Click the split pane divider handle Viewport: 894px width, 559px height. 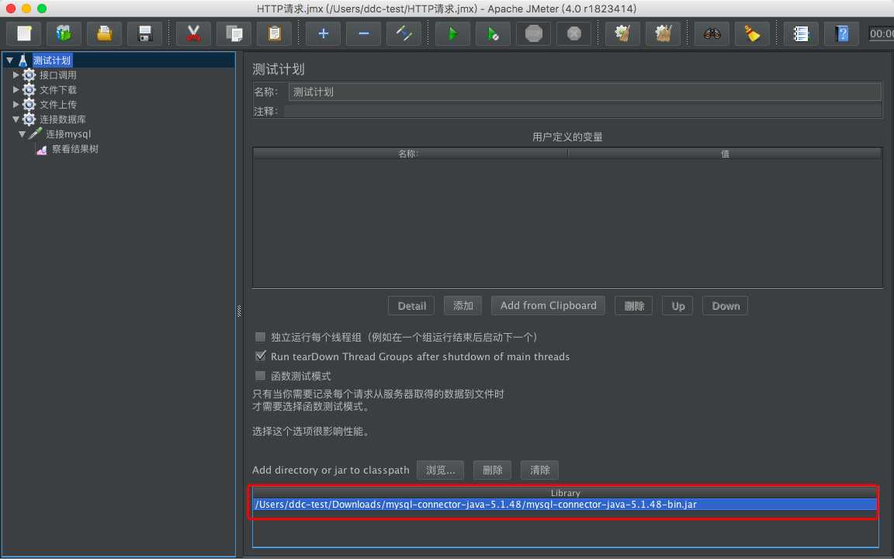(x=239, y=311)
